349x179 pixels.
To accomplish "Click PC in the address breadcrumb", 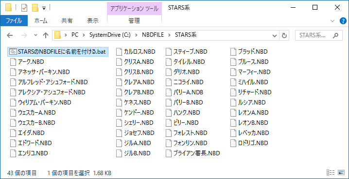I will click(75, 35).
